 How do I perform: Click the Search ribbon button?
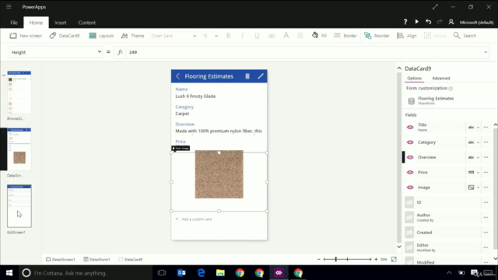point(465,36)
